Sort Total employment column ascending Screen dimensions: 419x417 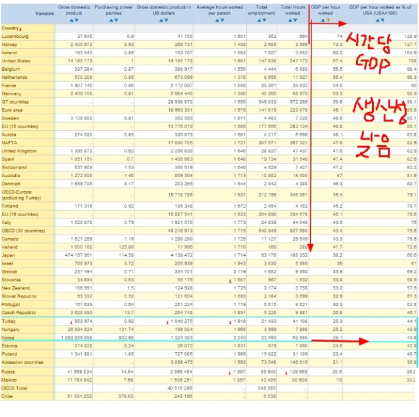coord(259,20)
